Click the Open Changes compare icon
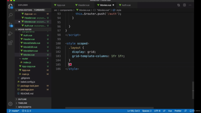 click(x=179, y=5)
